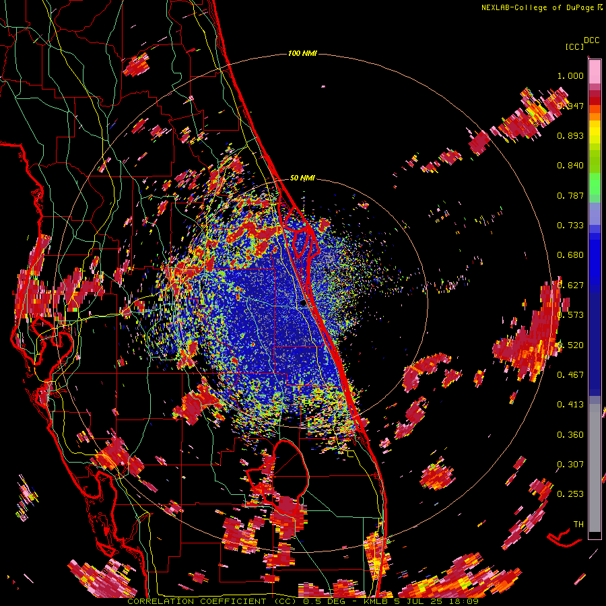
Task: Click the 50 NMI range ring label
Action: click(302, 178)
